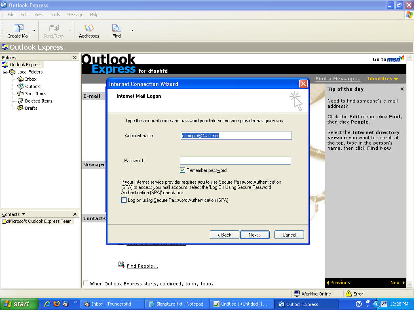Click the Account name input field
This screenshot has width=414, height=310.
[236, 136]
